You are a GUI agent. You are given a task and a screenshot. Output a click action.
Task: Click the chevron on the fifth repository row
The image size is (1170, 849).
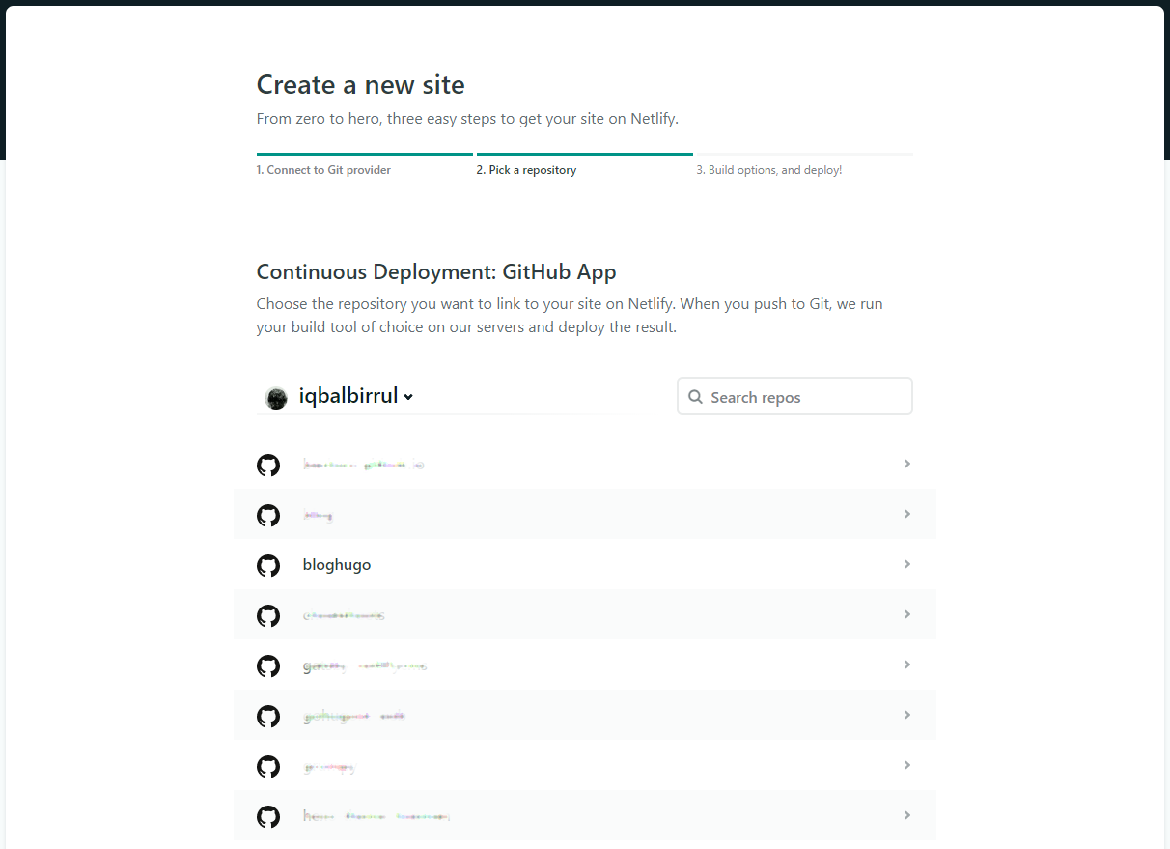tap(906, 665)
